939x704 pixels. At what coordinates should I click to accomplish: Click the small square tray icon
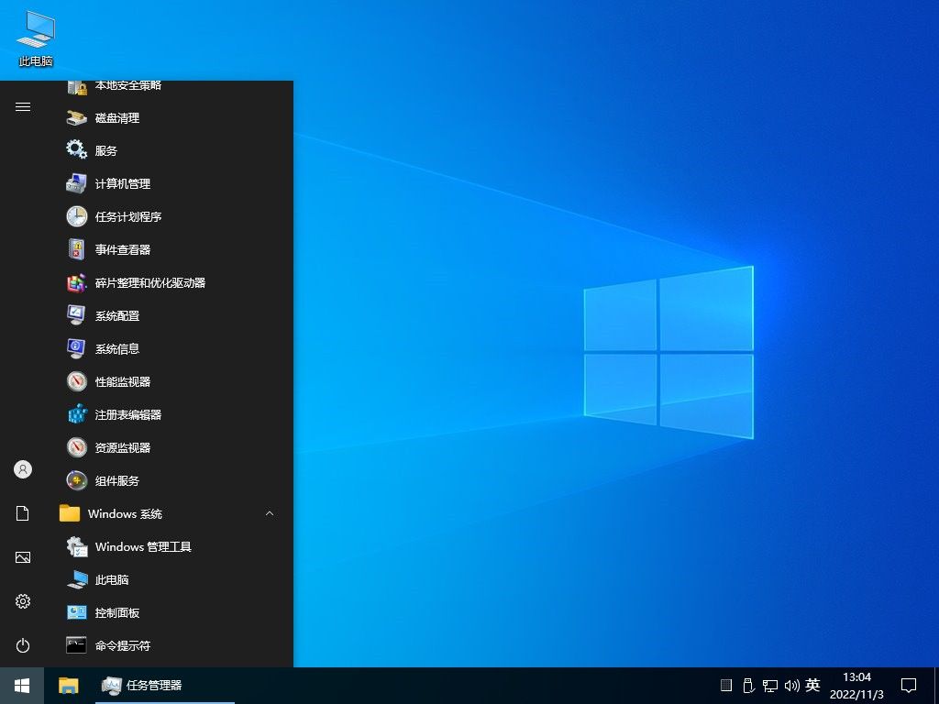(726, 686)
